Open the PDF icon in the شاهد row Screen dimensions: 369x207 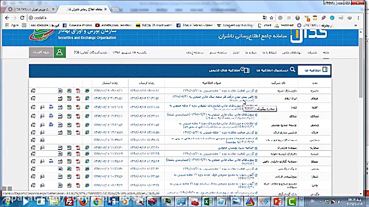pos(78,116)
